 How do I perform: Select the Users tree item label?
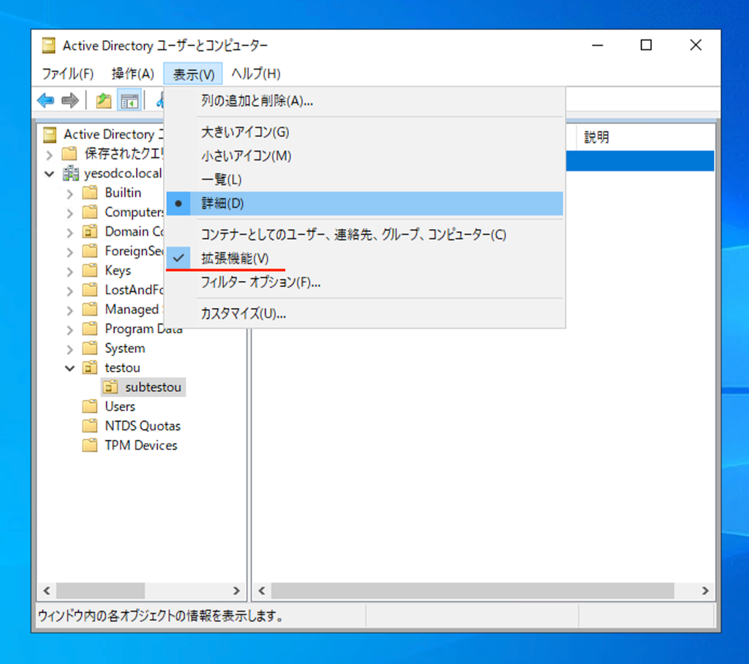click(x=120, y=407)
